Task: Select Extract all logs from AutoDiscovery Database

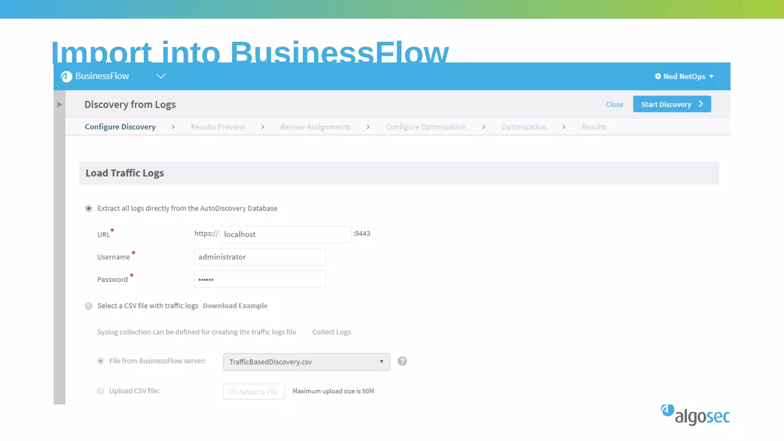Action: tap(88, 208)
